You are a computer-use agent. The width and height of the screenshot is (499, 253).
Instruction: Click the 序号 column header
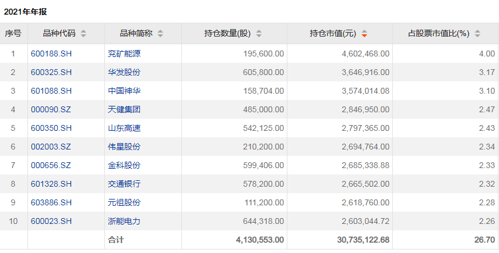13,34
